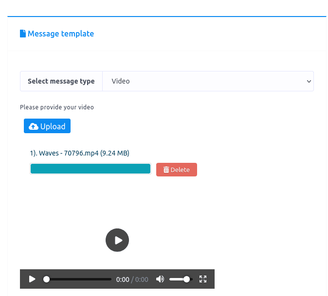Click the trash can icon
The height and width of the screenshot is (296, 328).
166,170
